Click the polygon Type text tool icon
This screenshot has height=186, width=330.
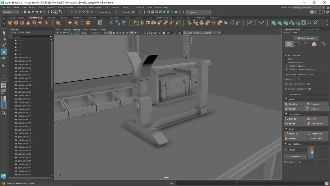[x=82, y=23]
